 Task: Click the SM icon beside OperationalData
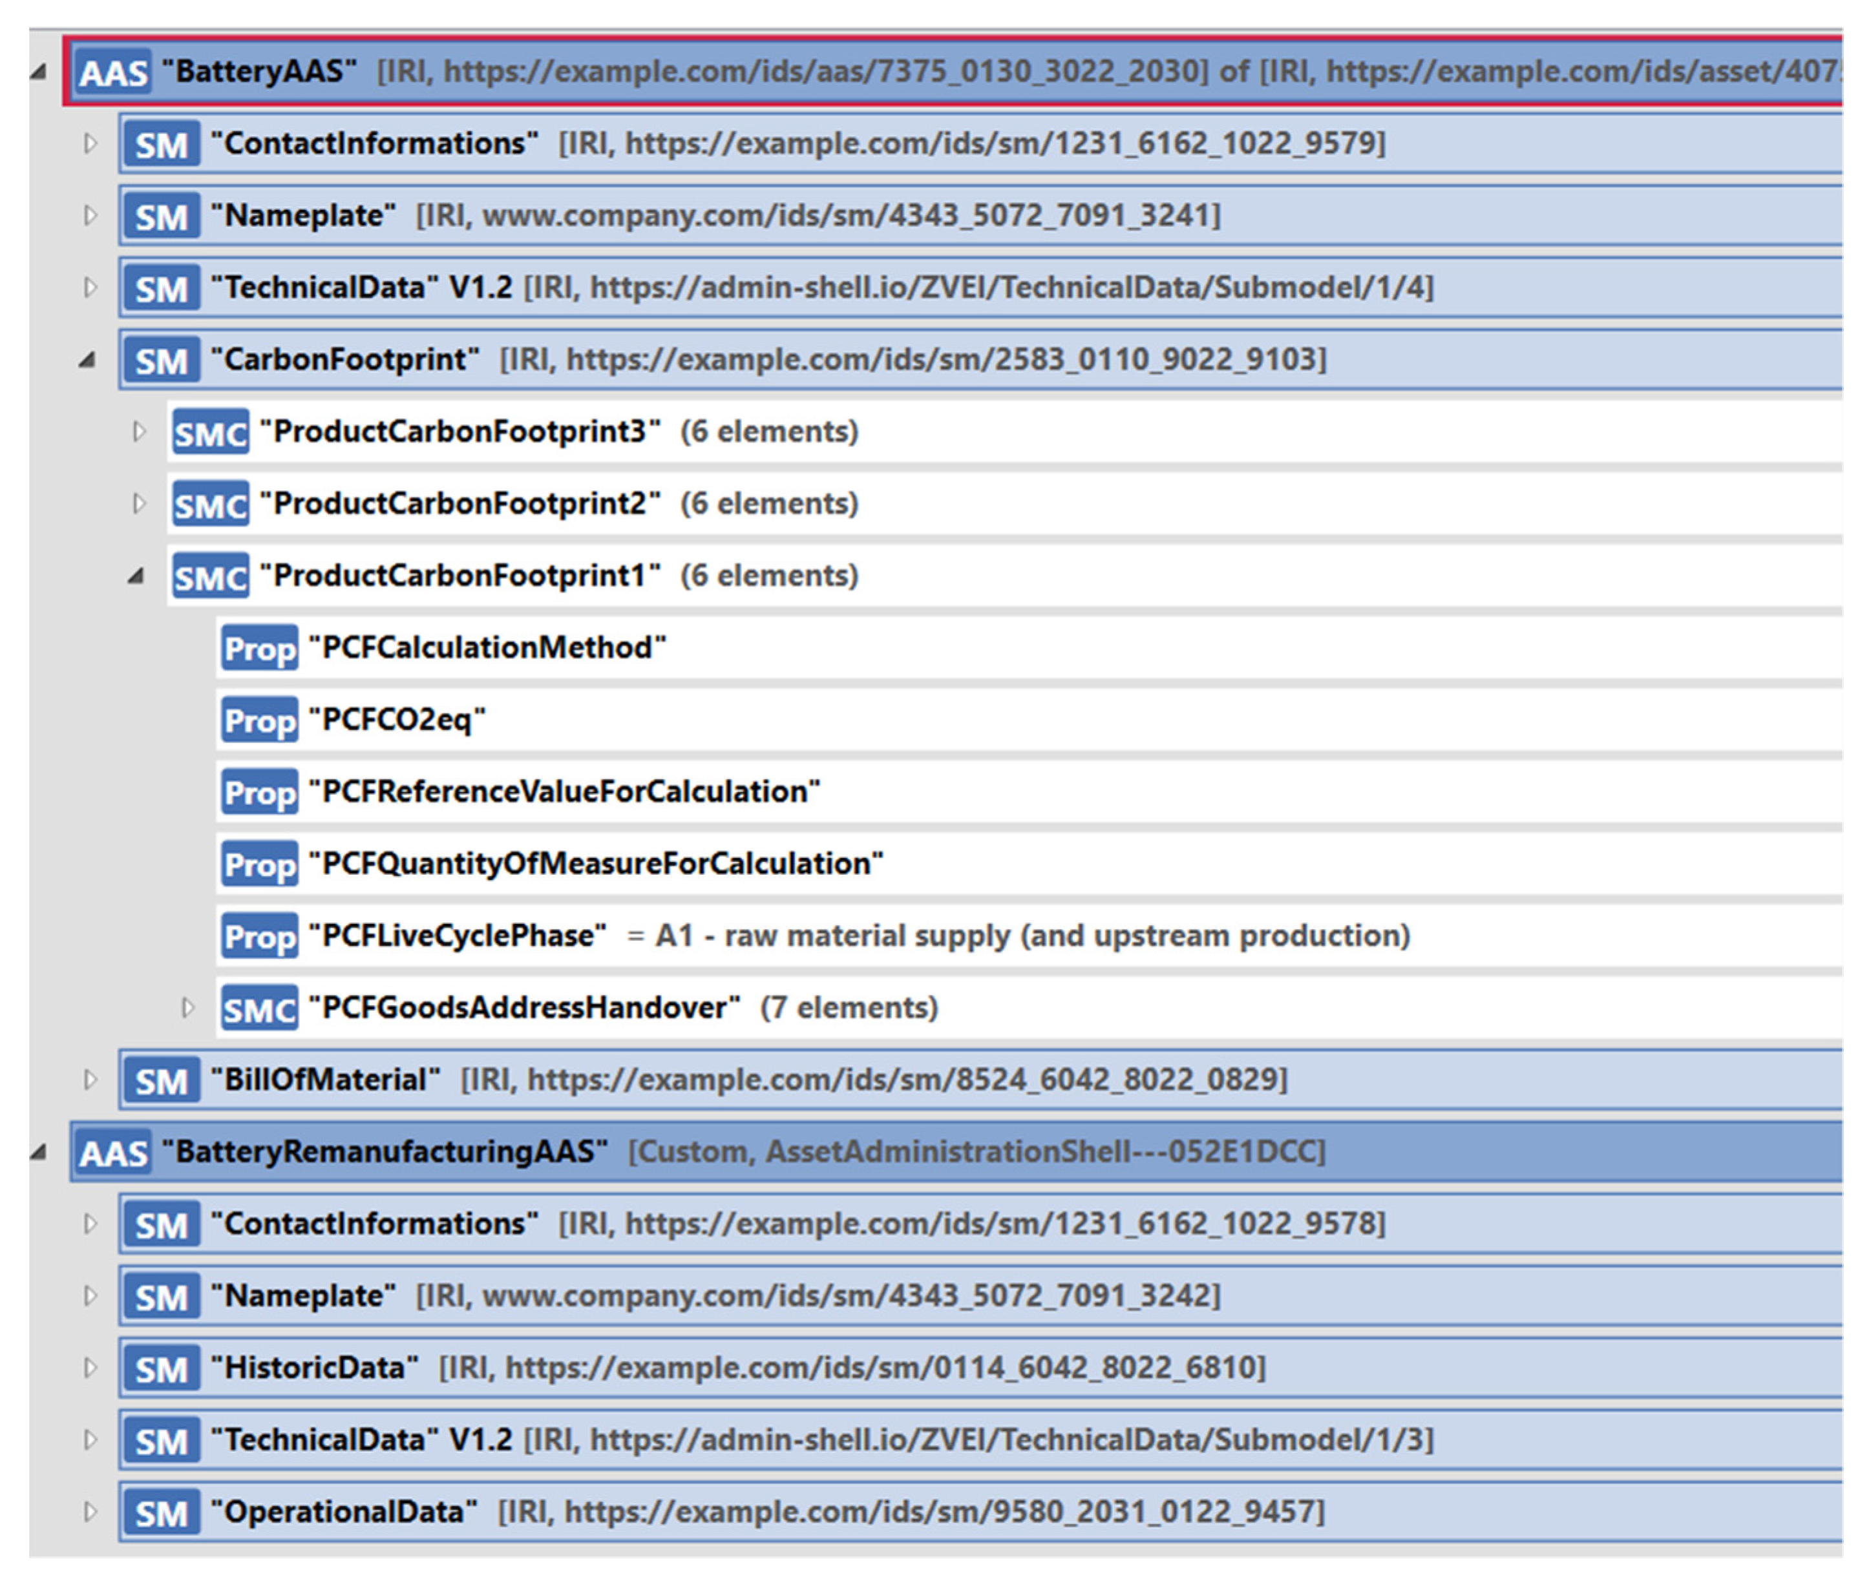click(161, 1512)
